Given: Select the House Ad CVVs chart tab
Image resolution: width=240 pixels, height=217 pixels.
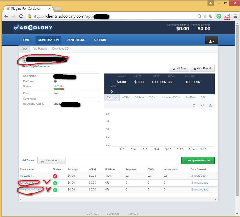Looking at the screenshot, I should tap(170, 98).
